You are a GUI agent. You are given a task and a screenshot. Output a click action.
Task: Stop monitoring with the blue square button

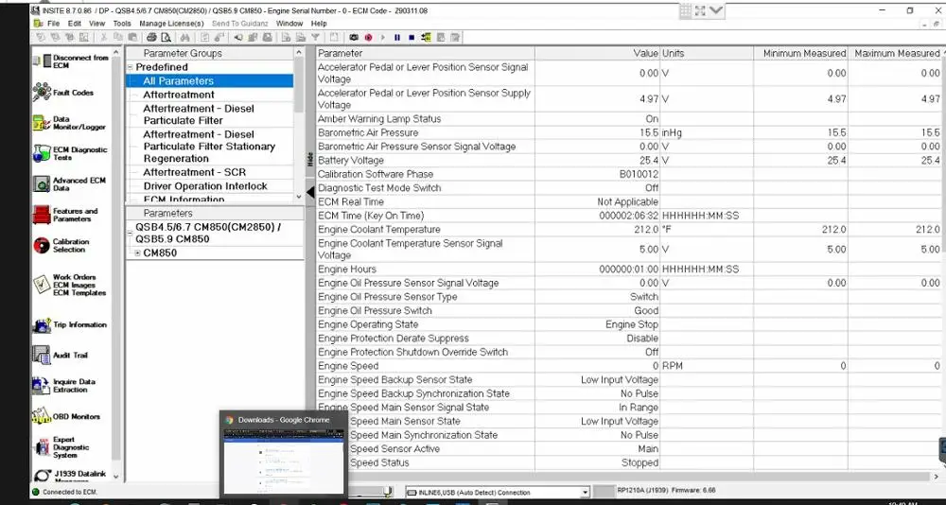[412, 38]
